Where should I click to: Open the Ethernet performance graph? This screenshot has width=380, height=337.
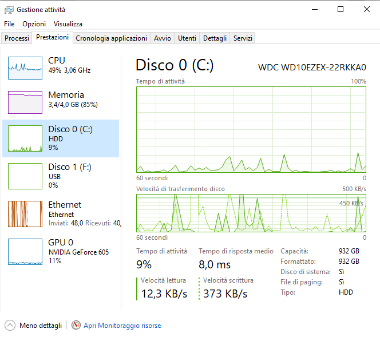pyautogui.click(x=25, y=213)
